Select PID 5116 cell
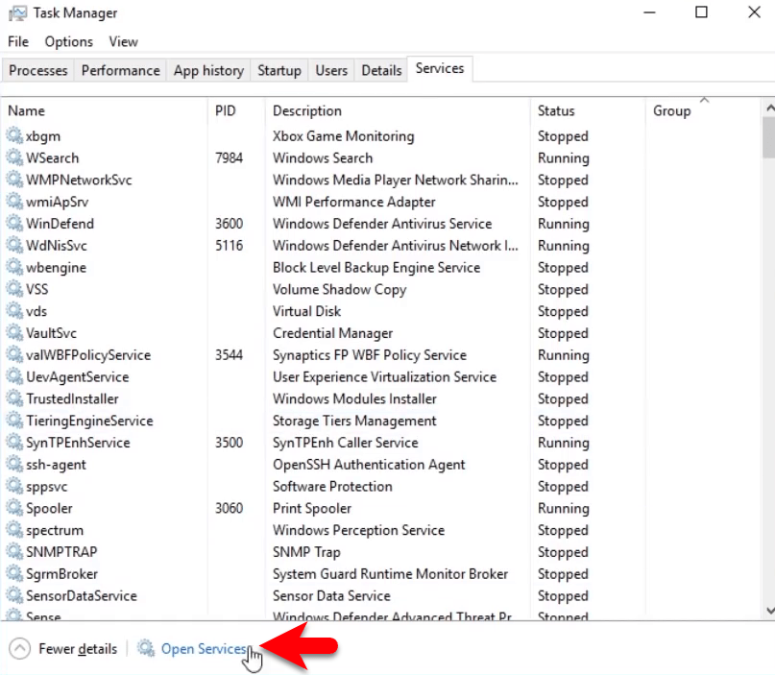Image resolution: width=775 pixels, height=675 pixels. point(229,246)
